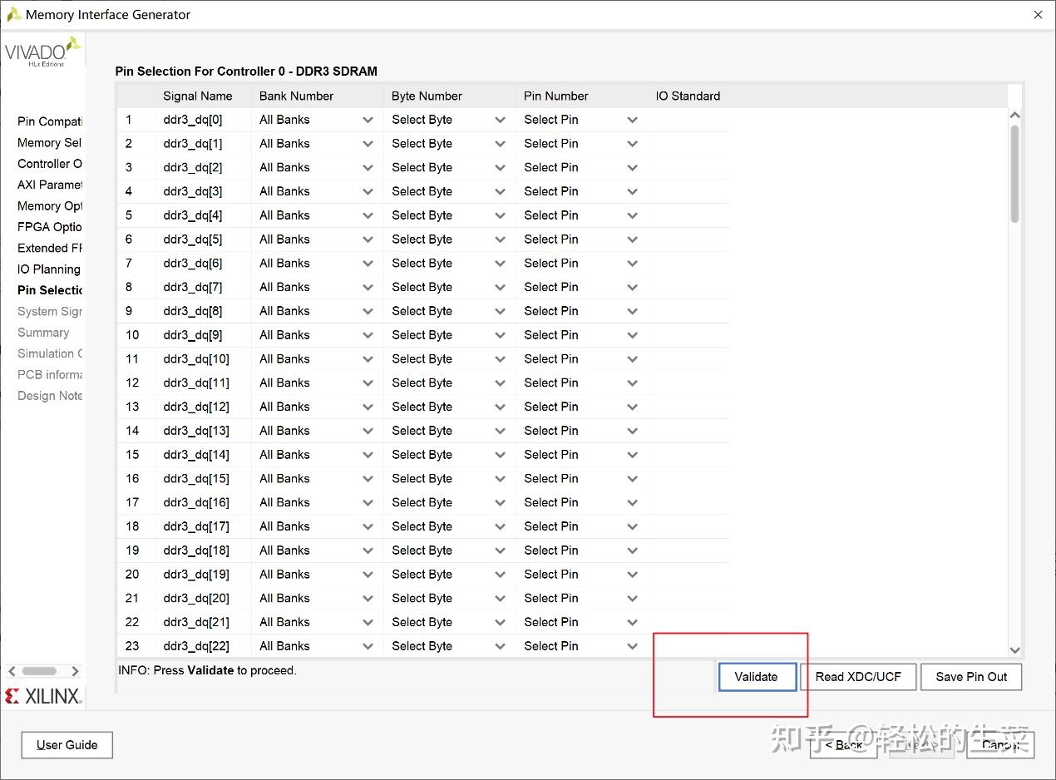The image size is (1056, 780).
Task: Open Controller Options step in sidebar
Action: 50,164
